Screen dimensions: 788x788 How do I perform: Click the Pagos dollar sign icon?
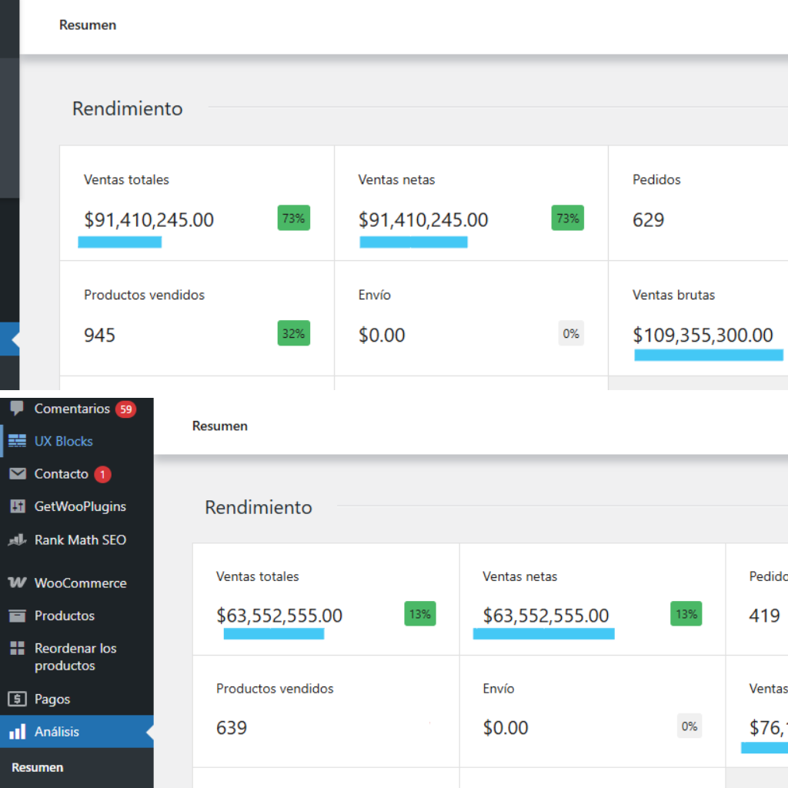point(17,699)
